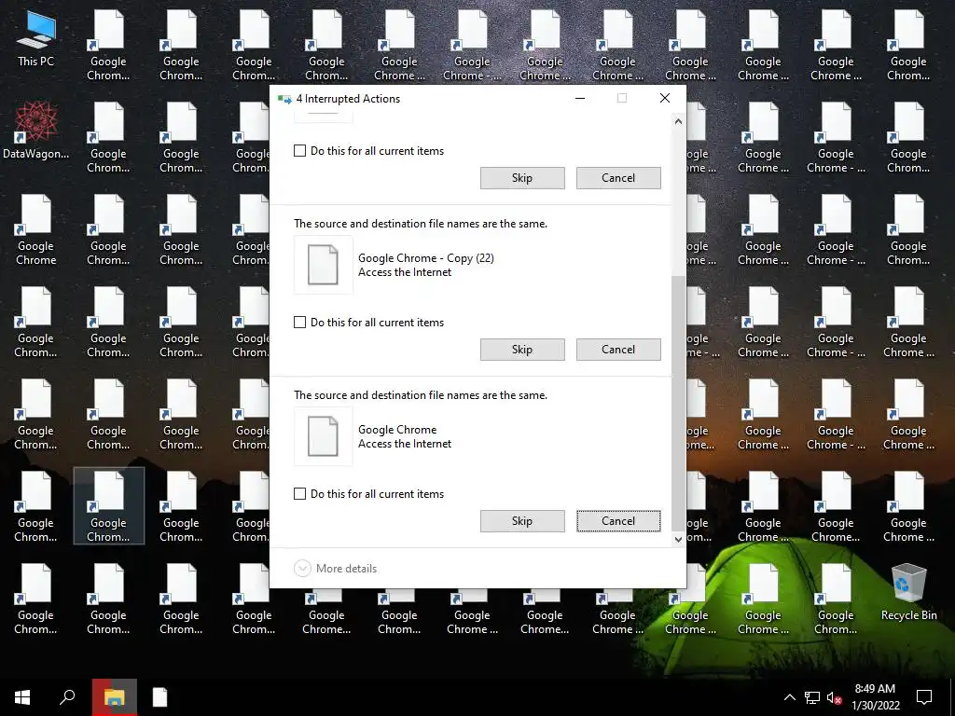
Task: Open the Windows Start menu
Action: (22, 697)
